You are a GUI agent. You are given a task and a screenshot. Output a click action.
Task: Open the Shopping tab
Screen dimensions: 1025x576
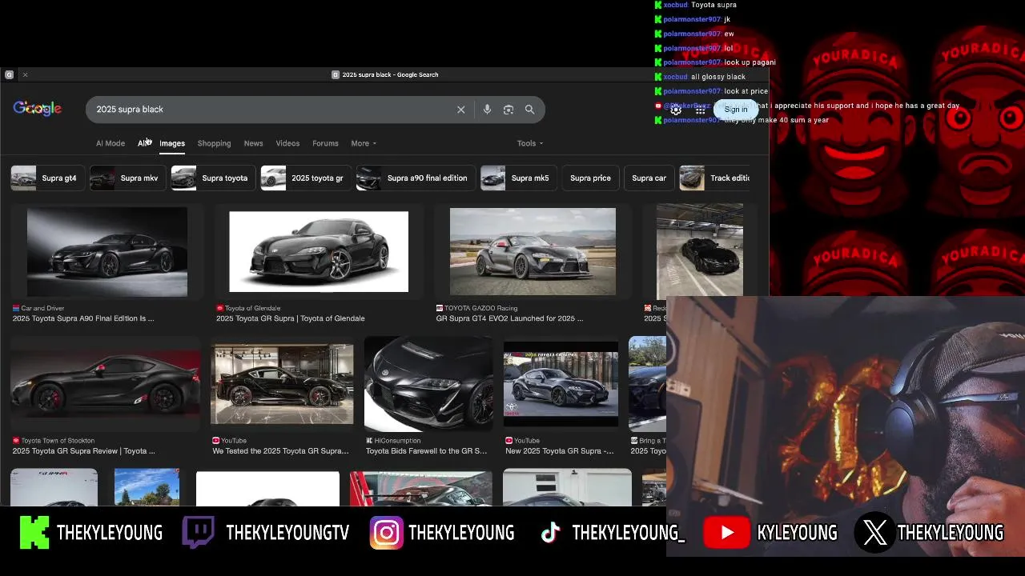(x=214, y=143)
